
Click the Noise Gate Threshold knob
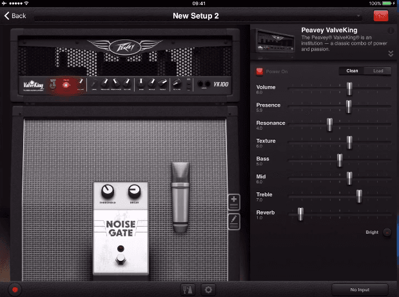[108, 192]
